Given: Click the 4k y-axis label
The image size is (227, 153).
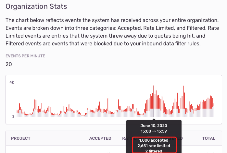Looking at the screenshot, I should (x=12, y=82).
